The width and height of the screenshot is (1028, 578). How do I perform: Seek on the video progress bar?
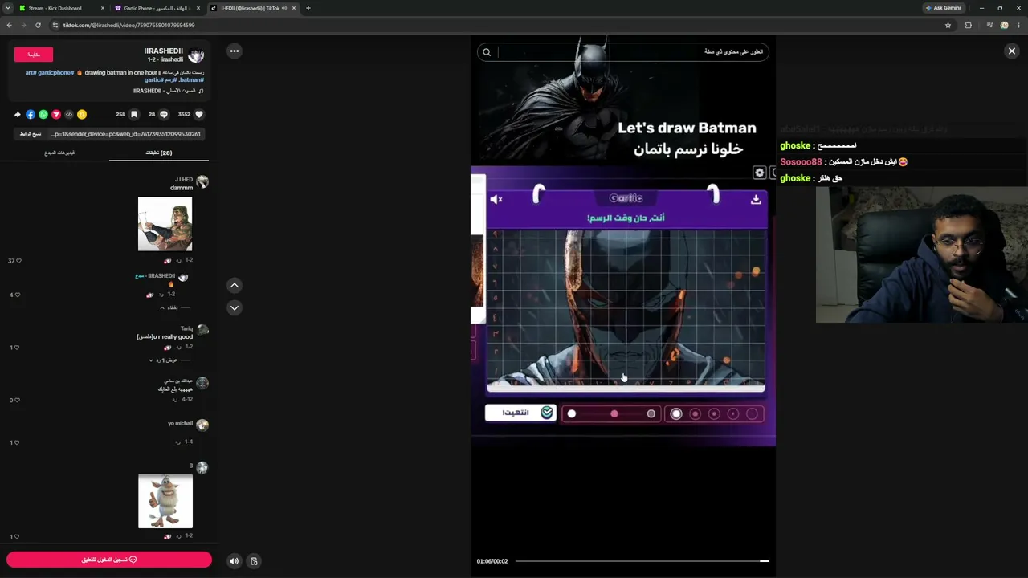point(642,561)
